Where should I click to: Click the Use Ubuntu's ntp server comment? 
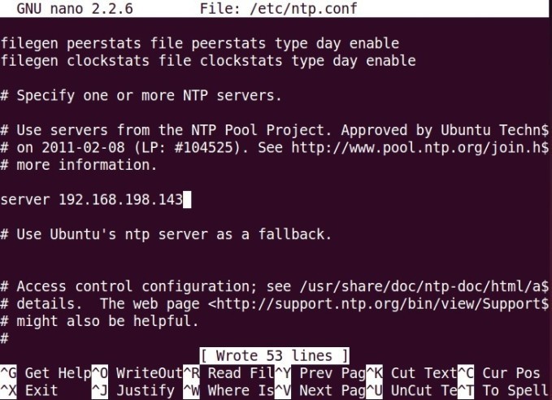(166, 234)
